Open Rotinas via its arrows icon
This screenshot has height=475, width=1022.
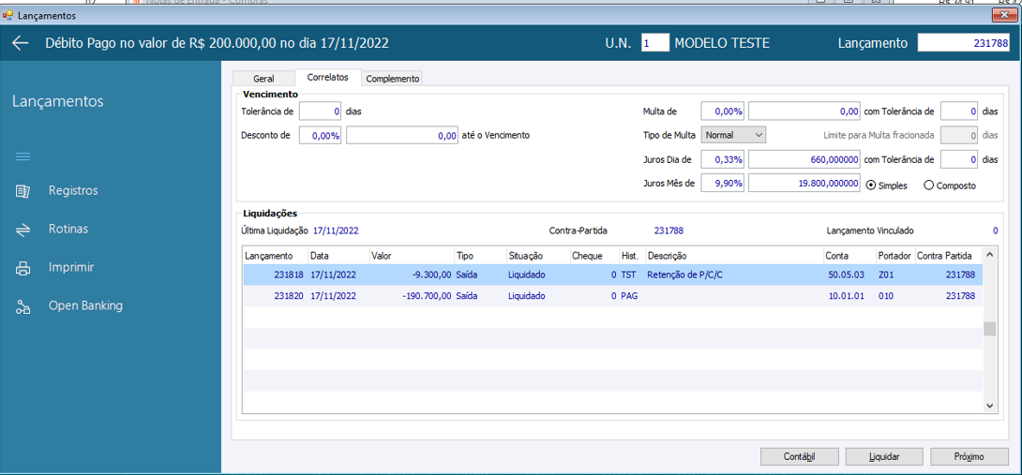click(23, 230)
